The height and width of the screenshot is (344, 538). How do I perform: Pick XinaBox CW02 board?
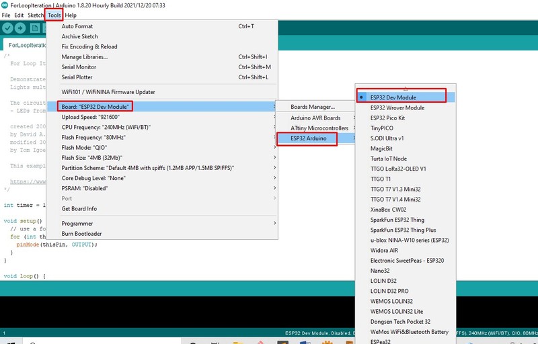tap(406, 210)
